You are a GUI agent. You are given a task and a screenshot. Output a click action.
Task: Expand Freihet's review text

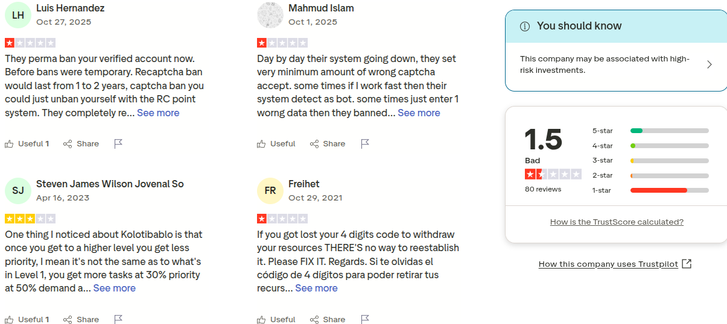point(316,288)
